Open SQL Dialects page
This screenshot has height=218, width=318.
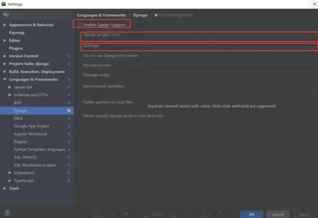click(x=25, y=157)
